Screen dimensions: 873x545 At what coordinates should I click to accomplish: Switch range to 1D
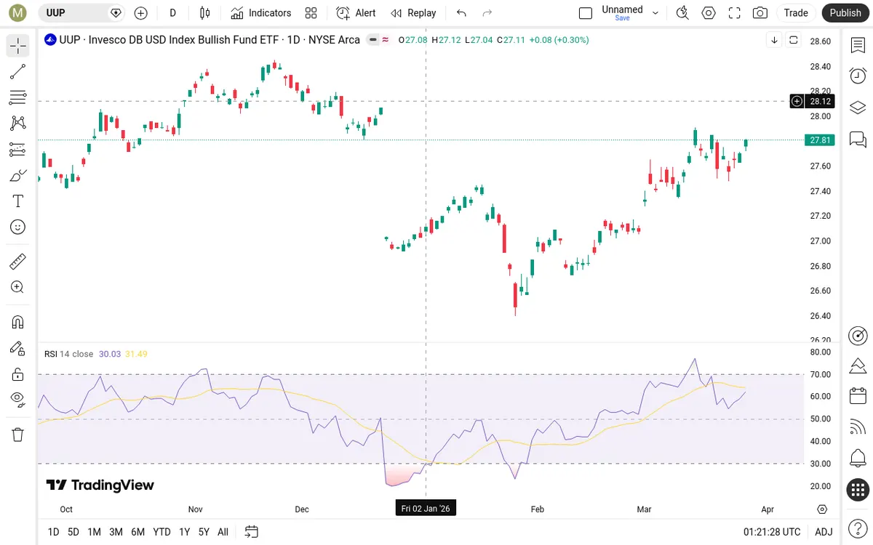(x=53, y=532)
